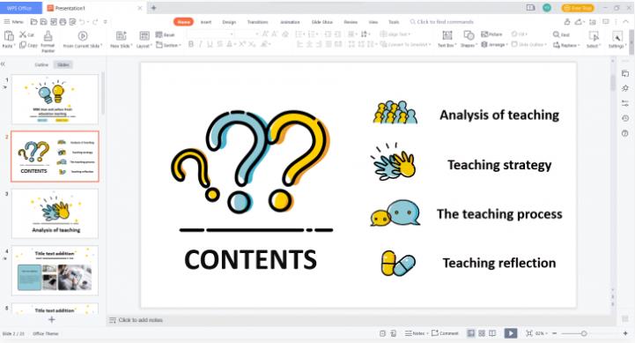This screenshot has height=343, width=635.
Task: Click the zoom in plus button
Action: click(x=625, y=333)
